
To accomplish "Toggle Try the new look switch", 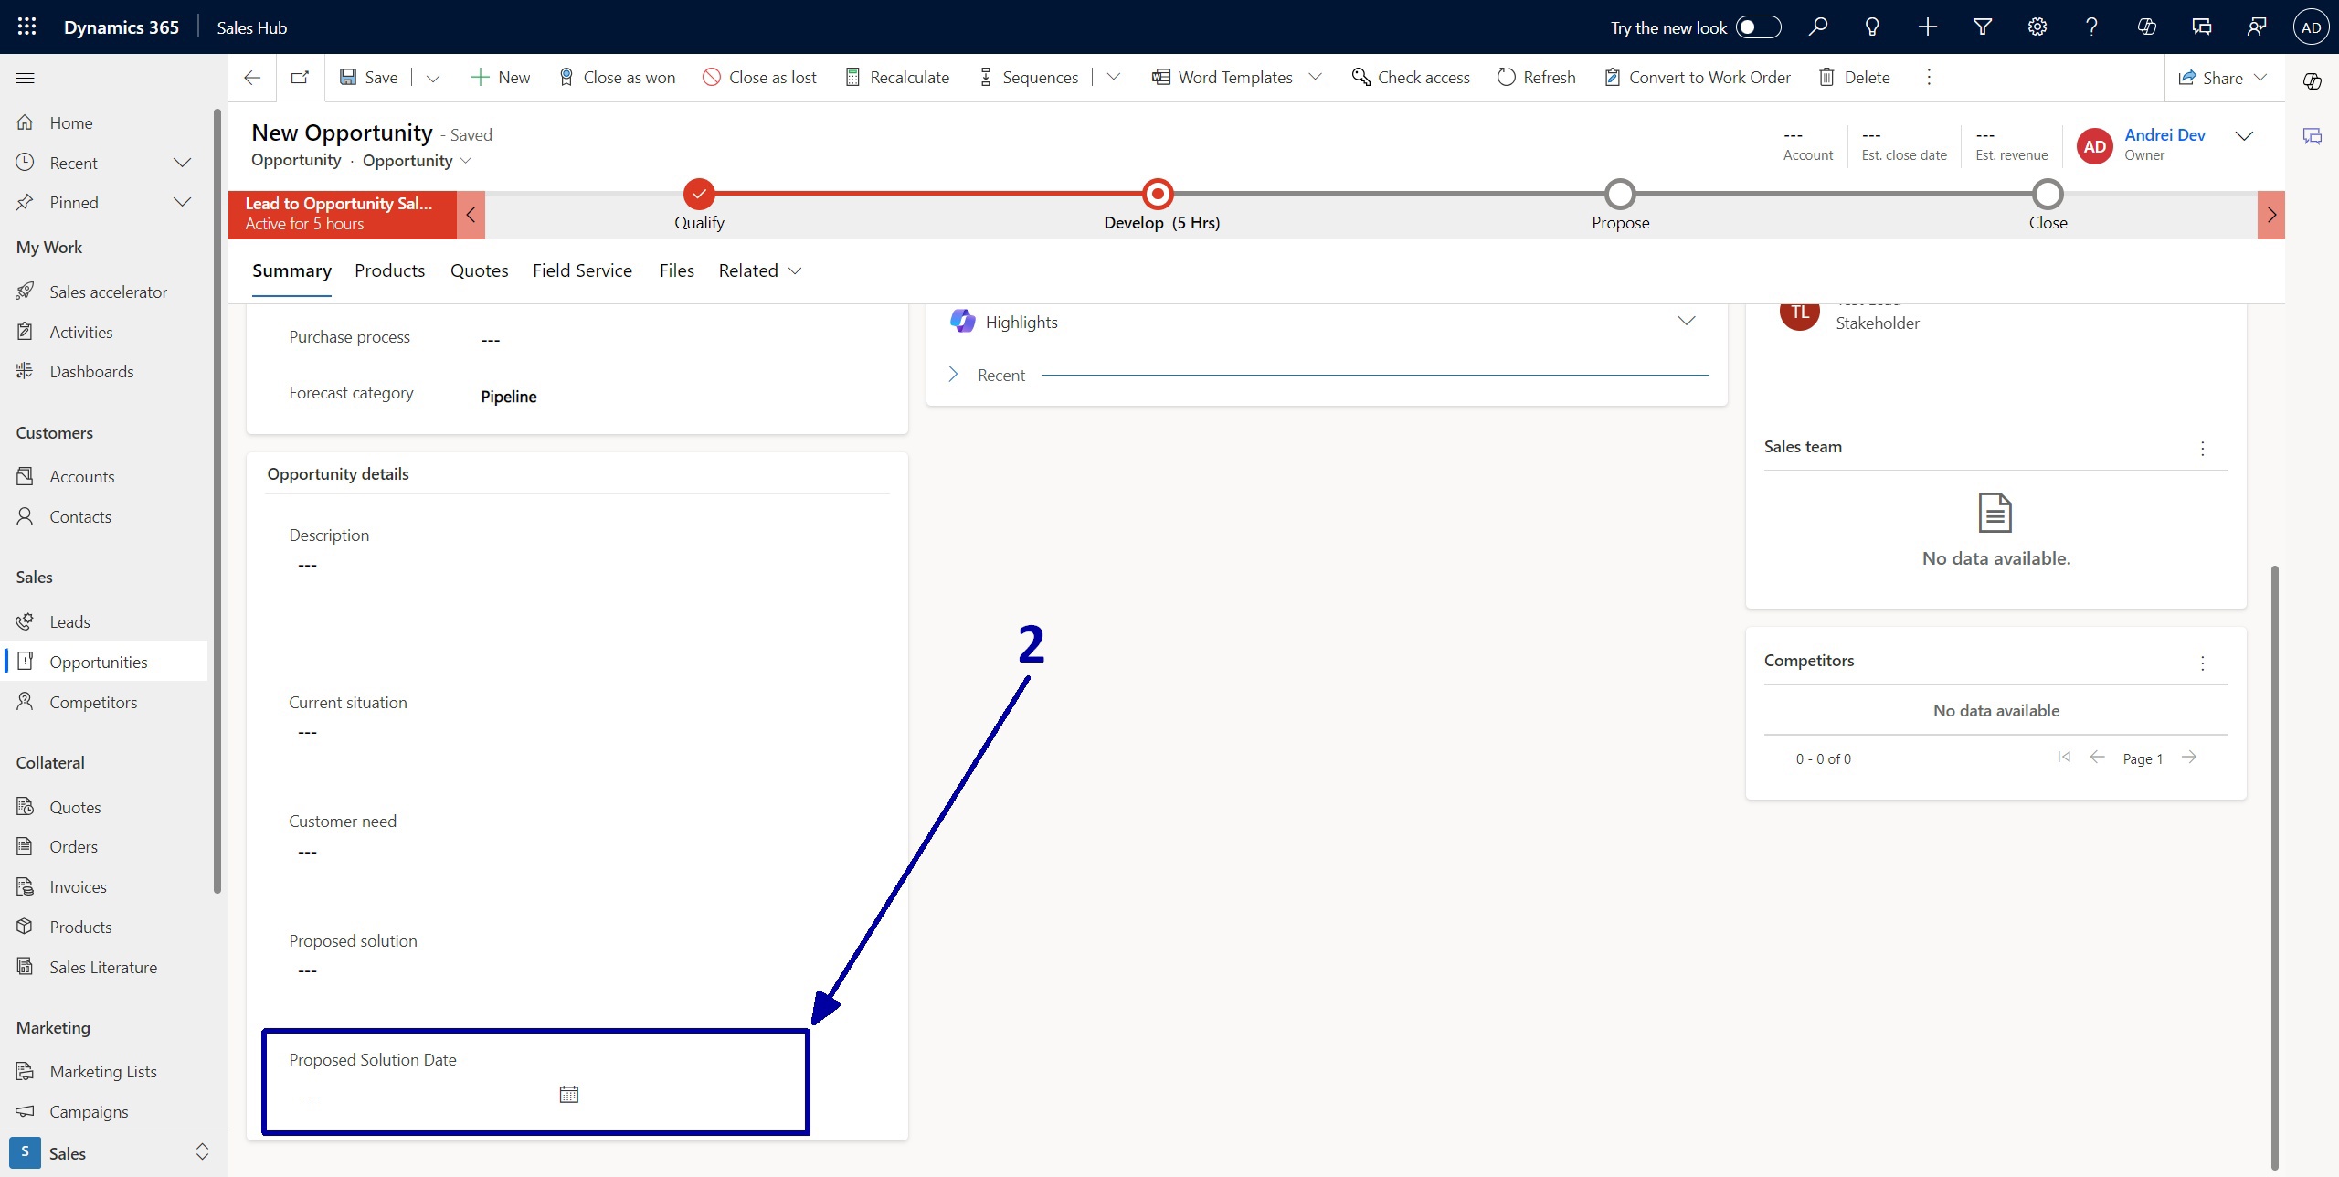I will 1759,27.
